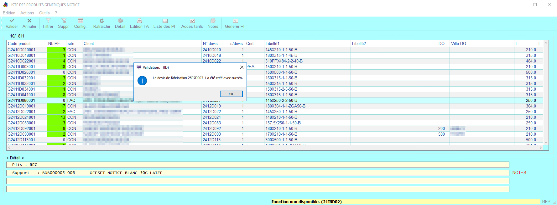Click the green Nb PF cell showing 18
The width and height of the screenshot is (557, 205).
[x=56, y=67]
